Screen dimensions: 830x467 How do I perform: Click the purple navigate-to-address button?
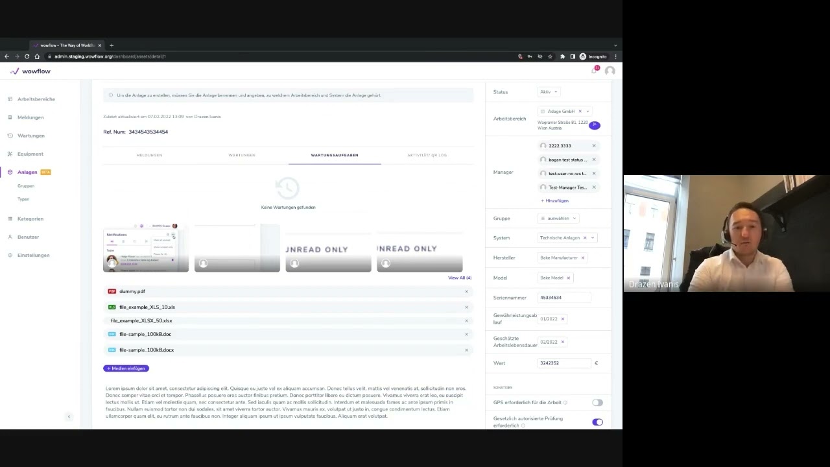[595, 125]
